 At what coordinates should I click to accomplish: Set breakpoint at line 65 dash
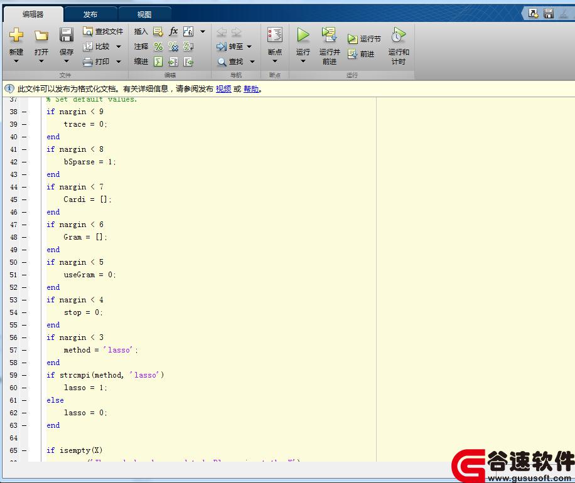coord(24,451)
